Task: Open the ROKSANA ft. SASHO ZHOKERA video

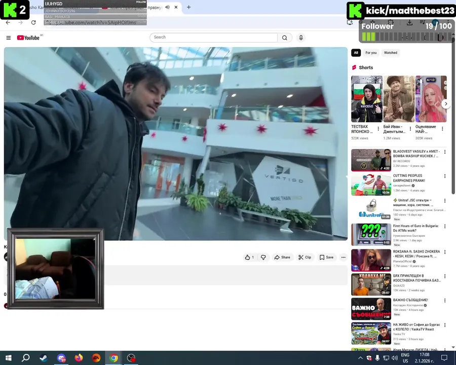Action: pos(371,260)
